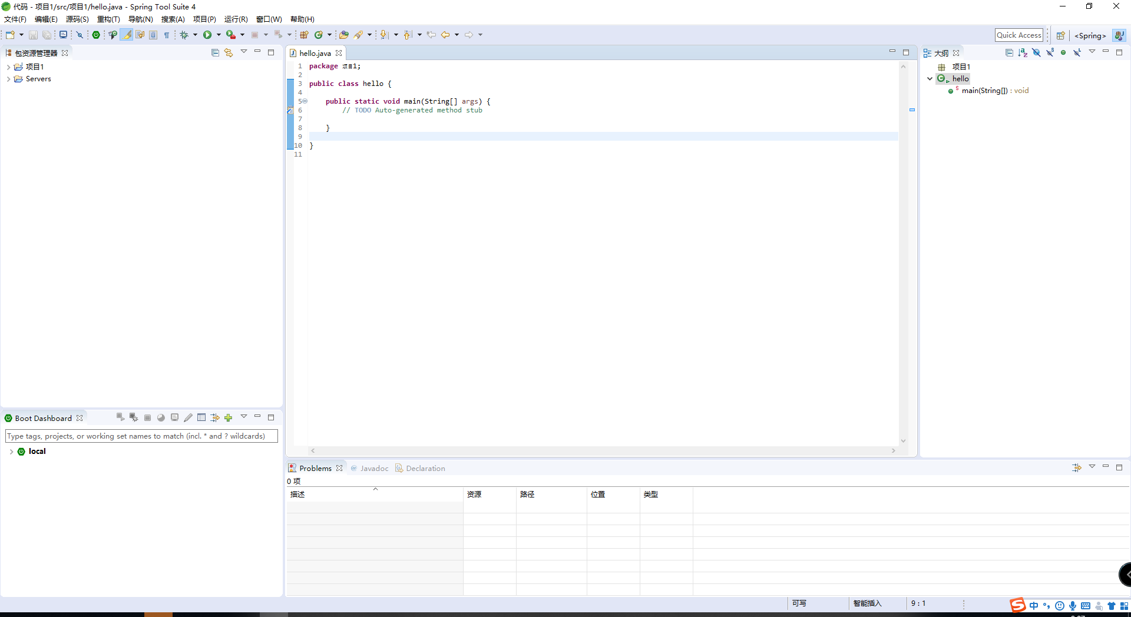Screen dimensions: 1131x617
Task: Save the current file
Action: pyautogui.click(x=33, y=34)
